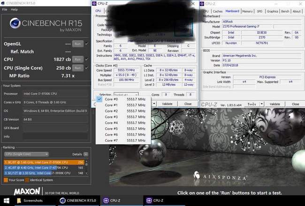Image resolution: width=305 pixels, height=206 pixels.
Task: Open the Windows Start menu
Action: coord(7,200)
